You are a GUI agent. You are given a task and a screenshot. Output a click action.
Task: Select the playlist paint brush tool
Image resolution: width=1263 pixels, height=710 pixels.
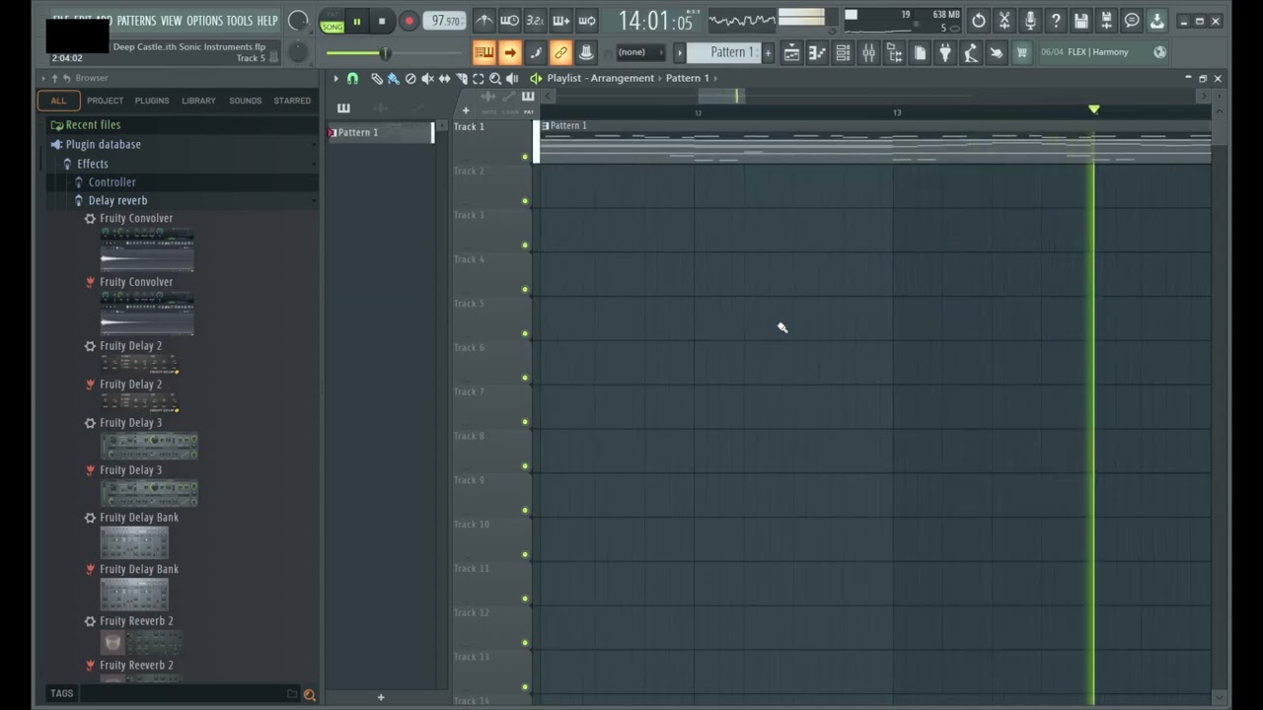coord(394,78)
